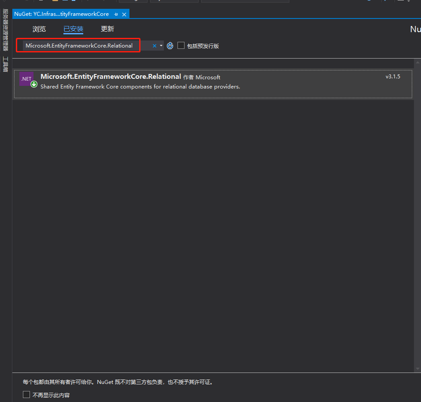Enable the 包括预发行版 checkbox
421x402 pixels.
181,45
